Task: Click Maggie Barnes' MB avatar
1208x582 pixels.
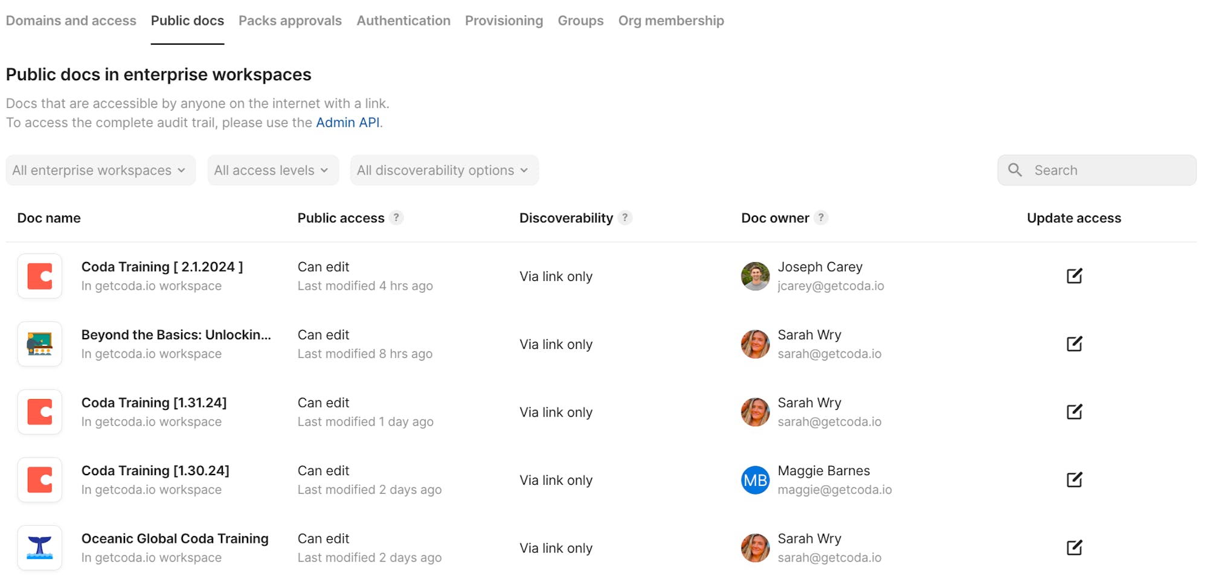Action: pos(755,480)
